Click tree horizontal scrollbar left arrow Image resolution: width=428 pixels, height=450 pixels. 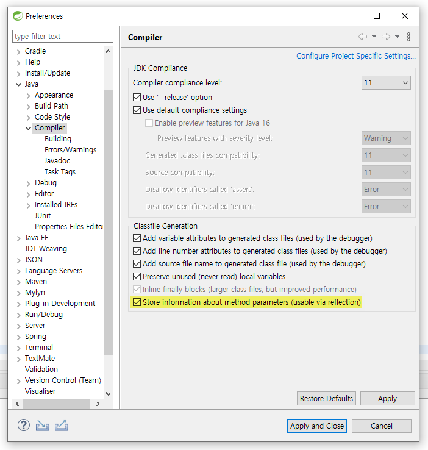point(17,404)
